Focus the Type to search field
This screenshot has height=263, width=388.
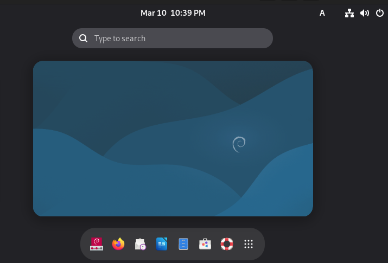click(173, 39)
